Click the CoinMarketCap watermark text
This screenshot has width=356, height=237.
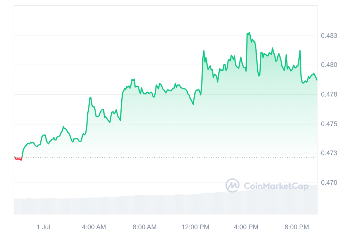276,186
